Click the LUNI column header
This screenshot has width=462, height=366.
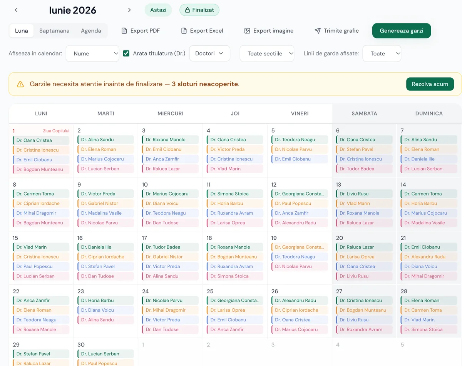tap(41, 114)
